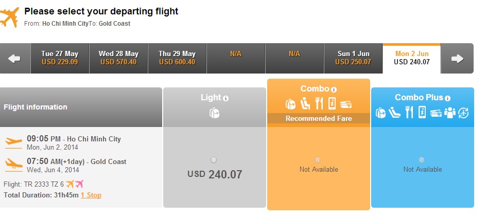Click the Mon 2 Jun selected tab
The height and width of the screenshot is (218, 487).
coord(412,58)
